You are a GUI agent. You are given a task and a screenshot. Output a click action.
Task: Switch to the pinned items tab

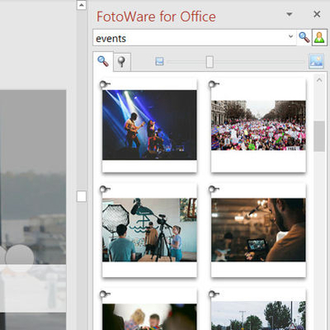coord(122,62)
